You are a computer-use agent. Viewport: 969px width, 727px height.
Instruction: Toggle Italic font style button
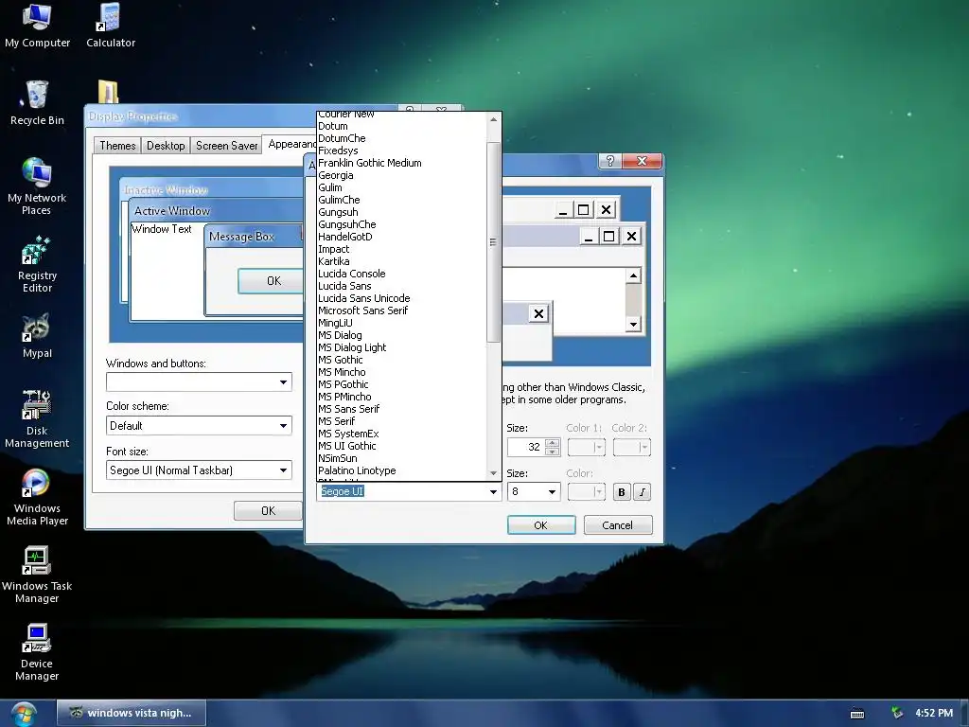coord(643,492)
